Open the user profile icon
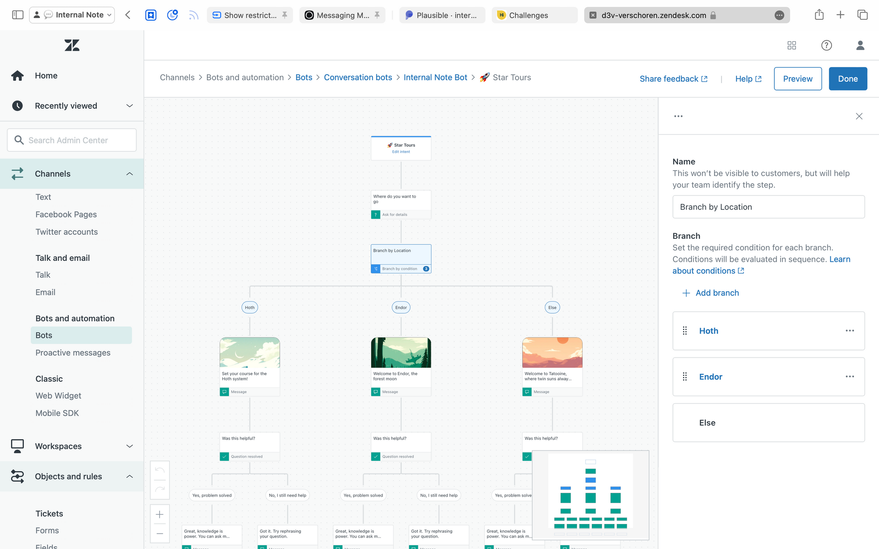The height and width of the screenshot is (549, 879). point(860,45)
